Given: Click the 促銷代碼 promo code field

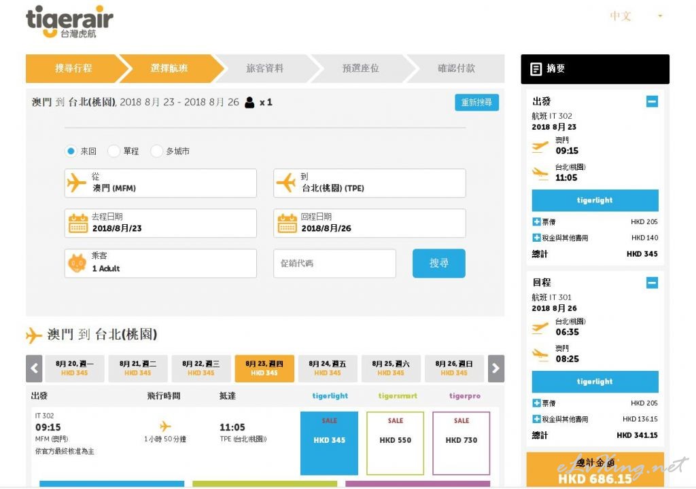Looking at the screenshot, I should pos(334,263).
